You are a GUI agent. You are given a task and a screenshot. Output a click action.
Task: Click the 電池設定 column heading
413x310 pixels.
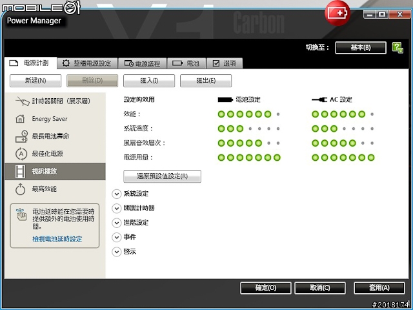coord(248,99)
